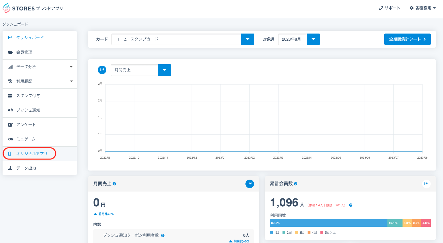Click the help icon next to 累計会員数 title
The image size is (443, 243).
click(x=296, y=184)
